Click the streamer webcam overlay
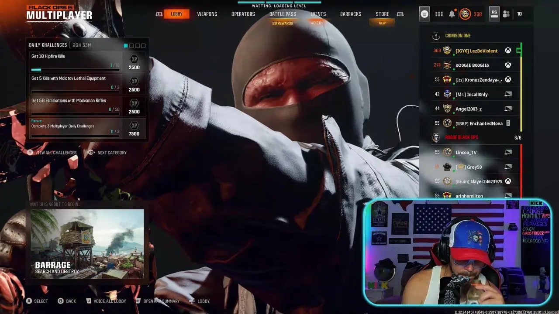 click(x=457, y=252)
